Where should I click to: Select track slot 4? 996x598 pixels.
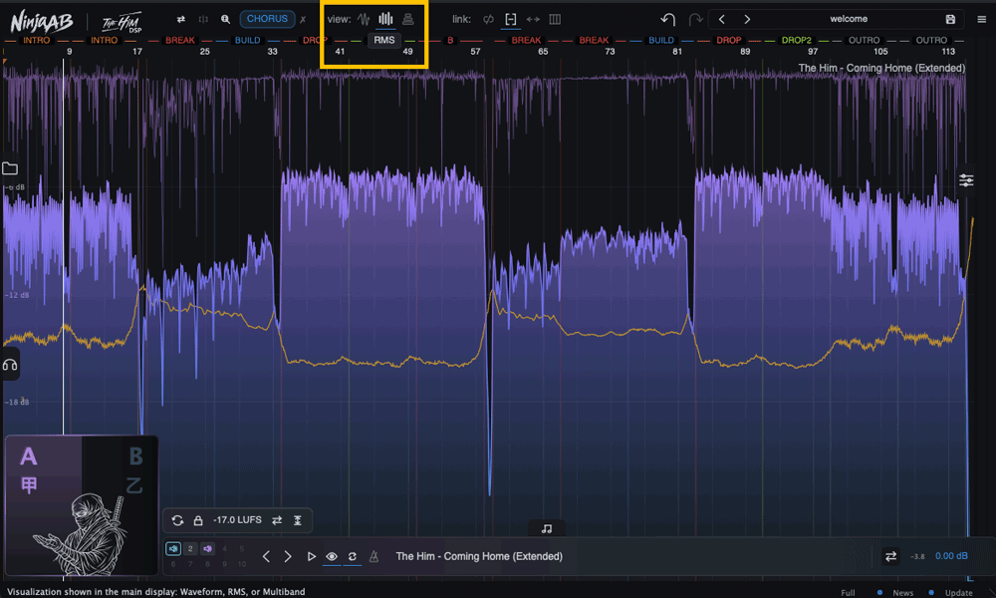click(224, 548)
